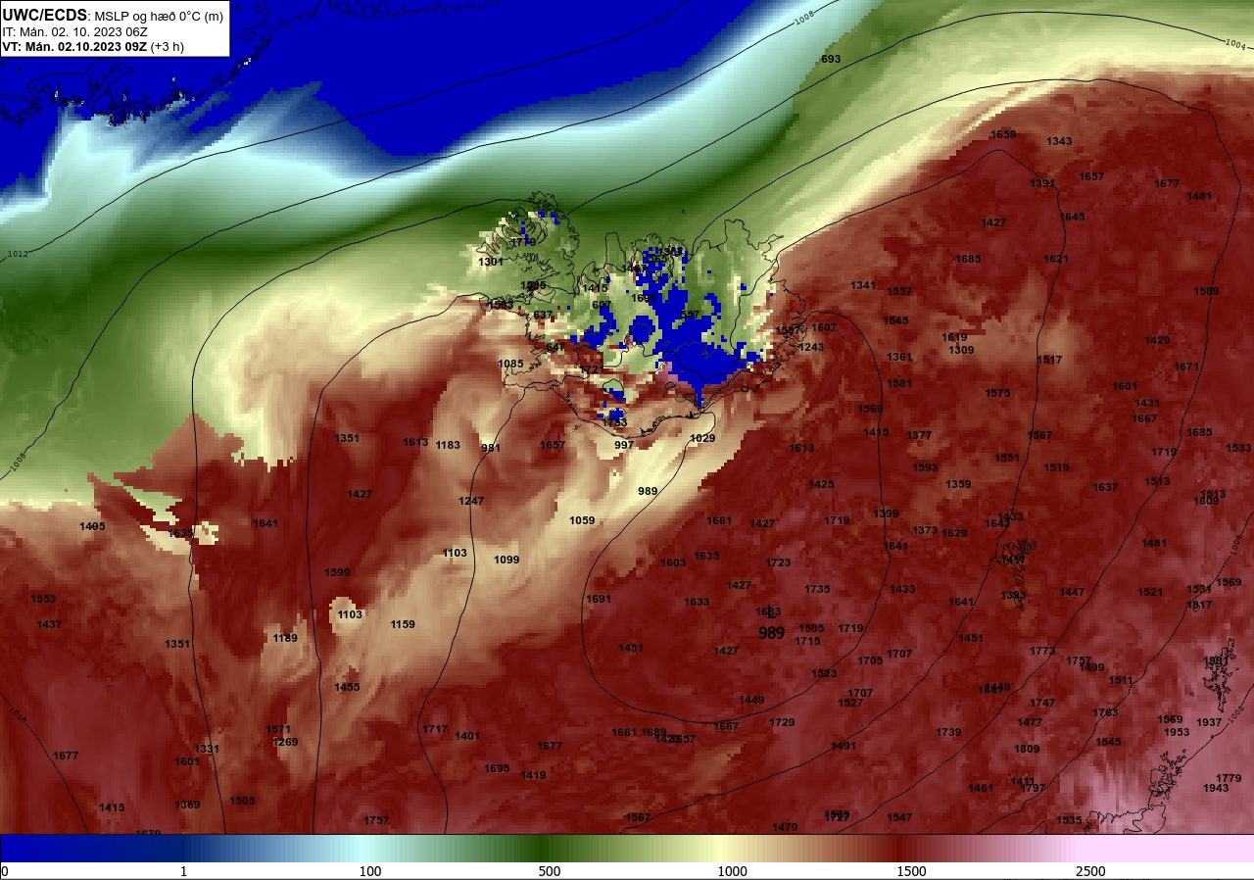
Task: Click the 1029 value south of Iceland
Action: click(x=702, y=438)
